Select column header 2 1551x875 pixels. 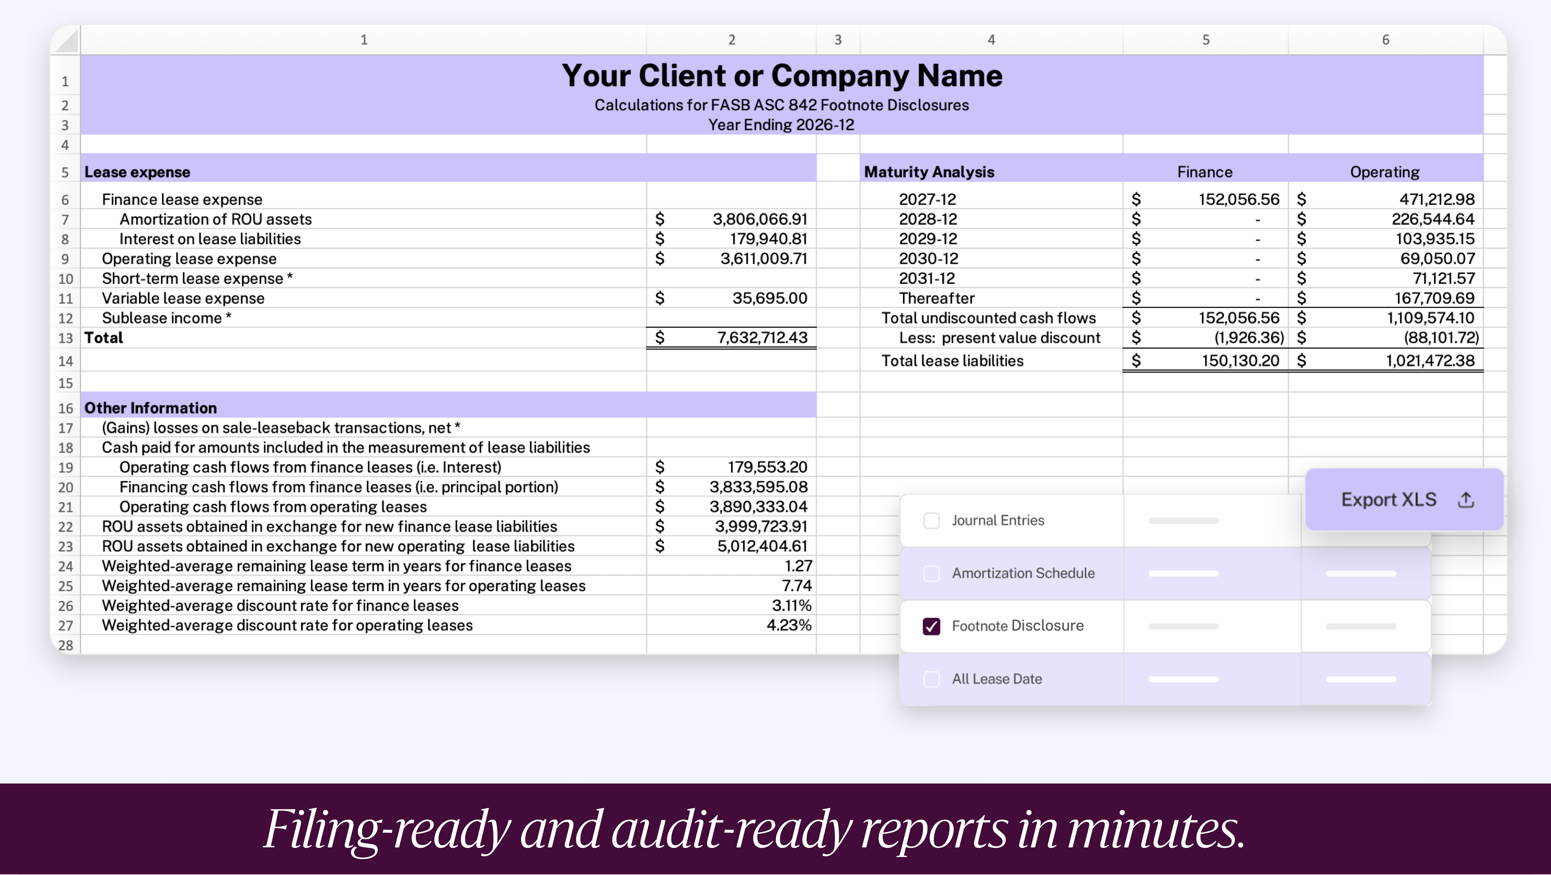pyautogui.click(x=732, y=40)
